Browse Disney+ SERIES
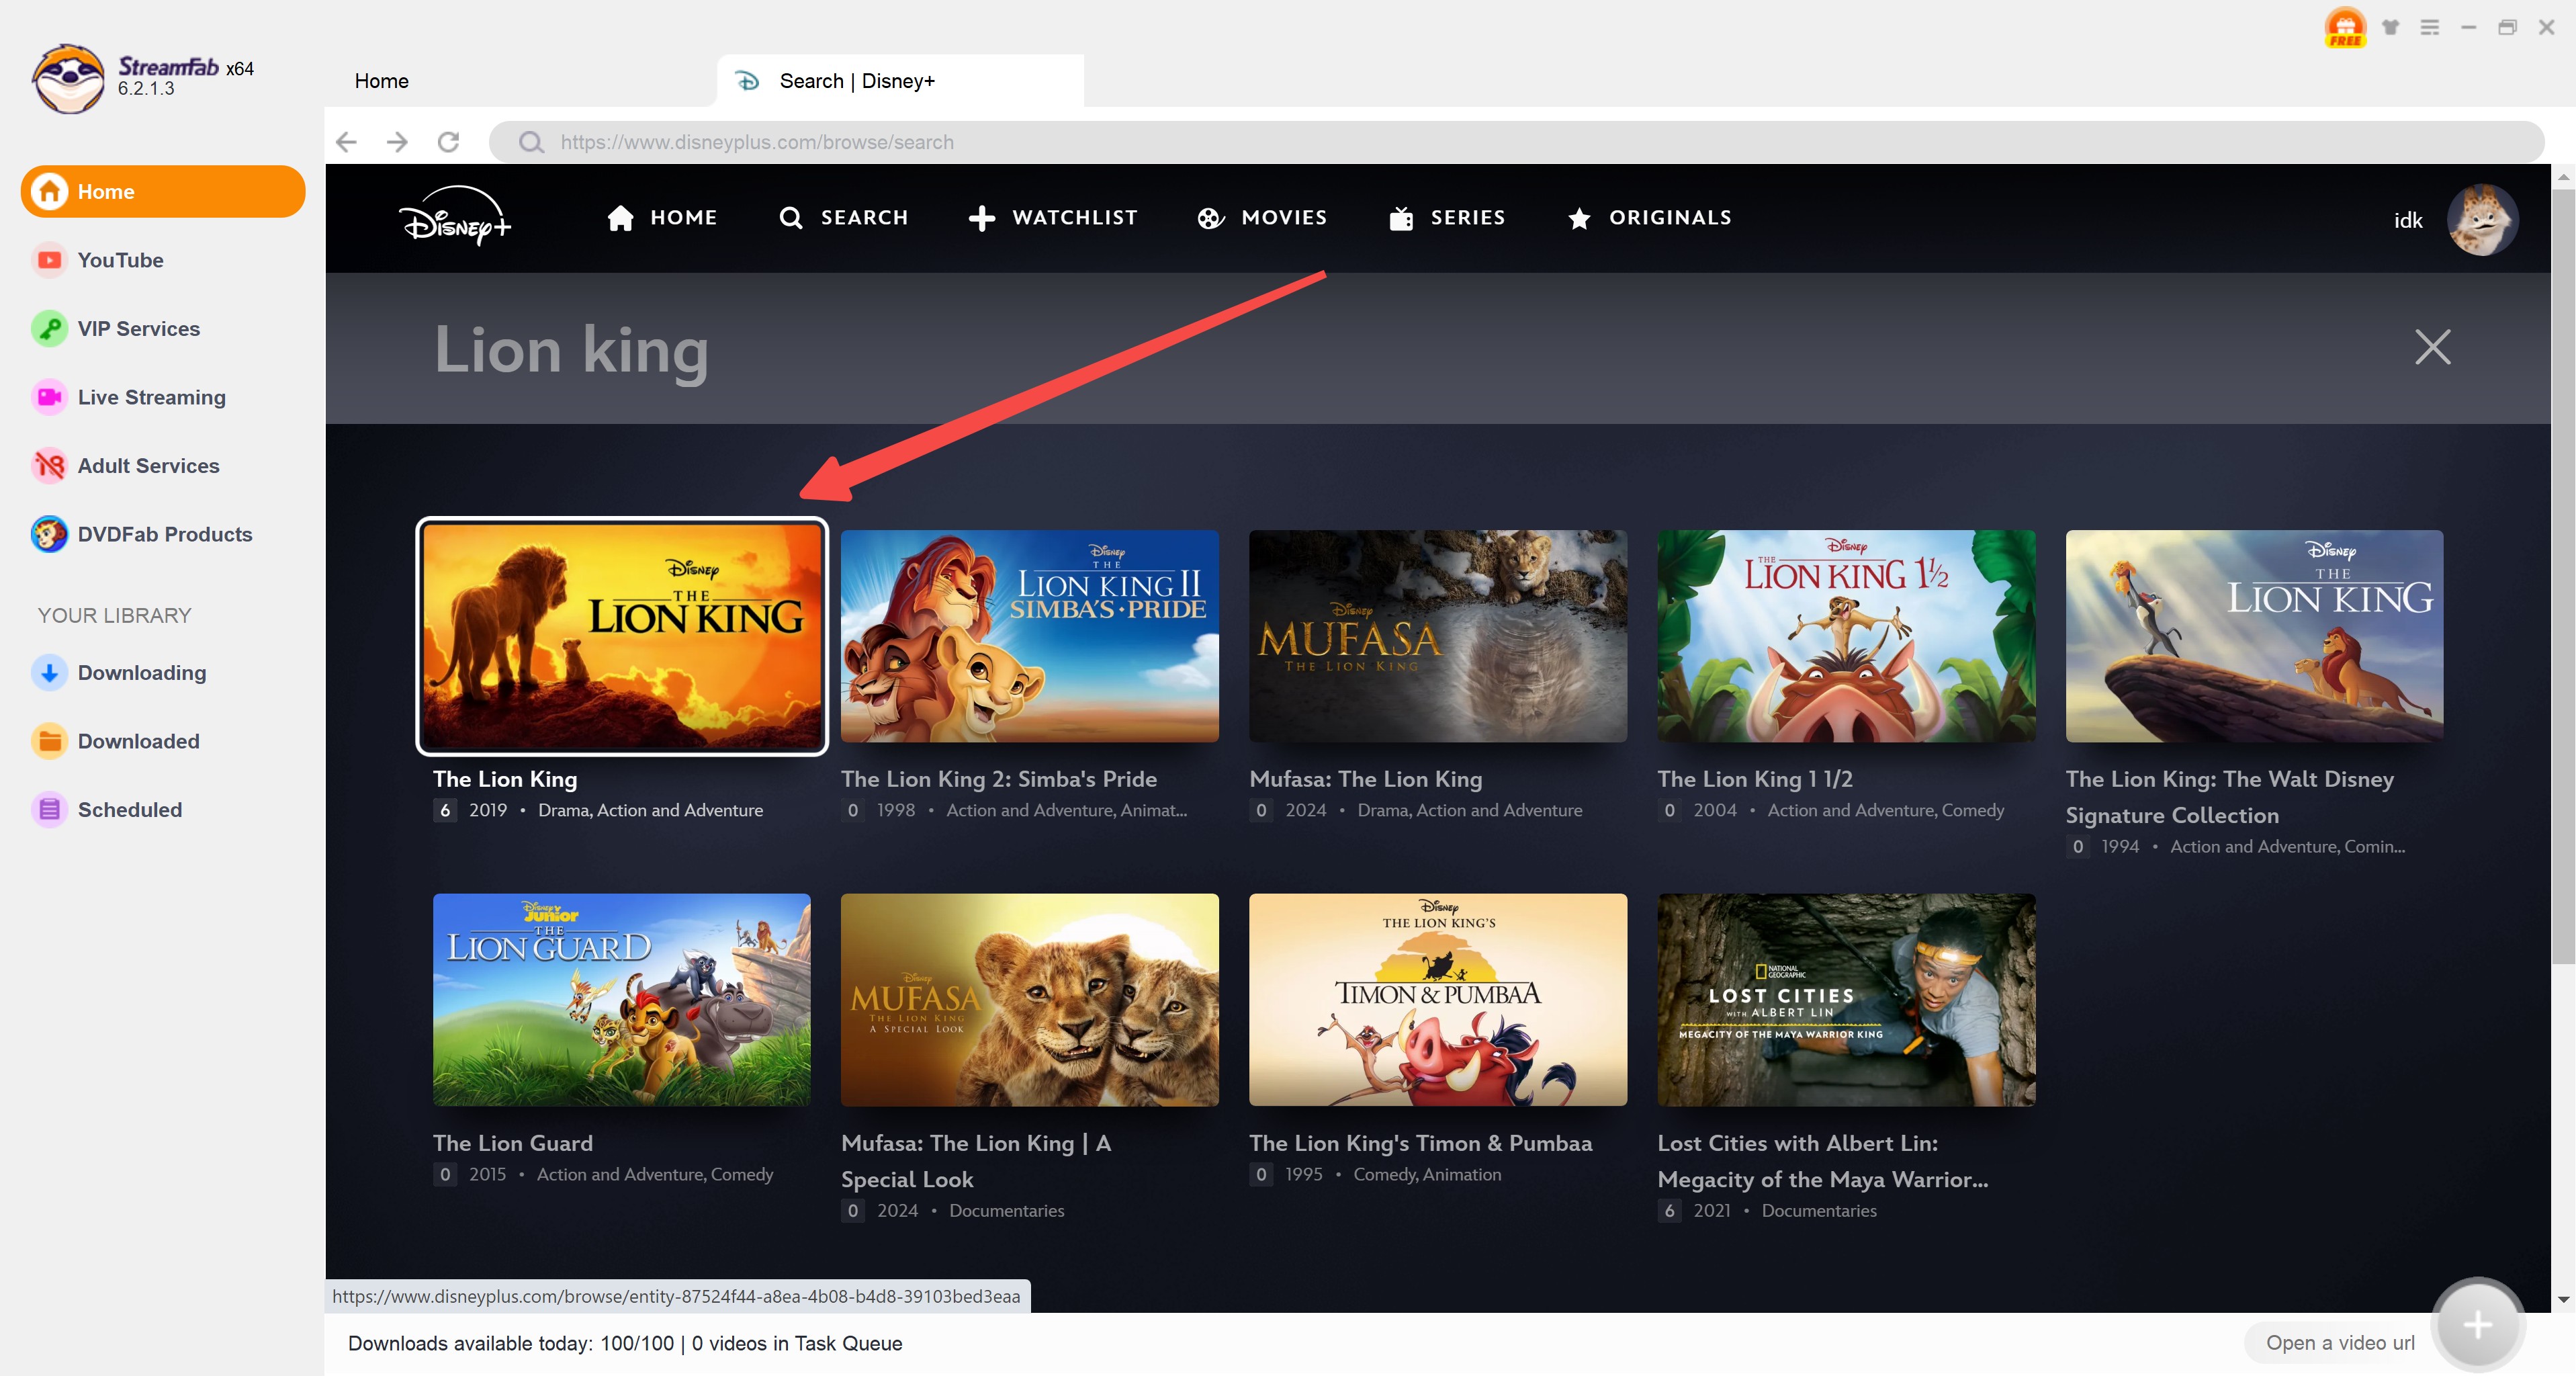Screen dimensions: 2576x1376 [x=1447, y=218]
